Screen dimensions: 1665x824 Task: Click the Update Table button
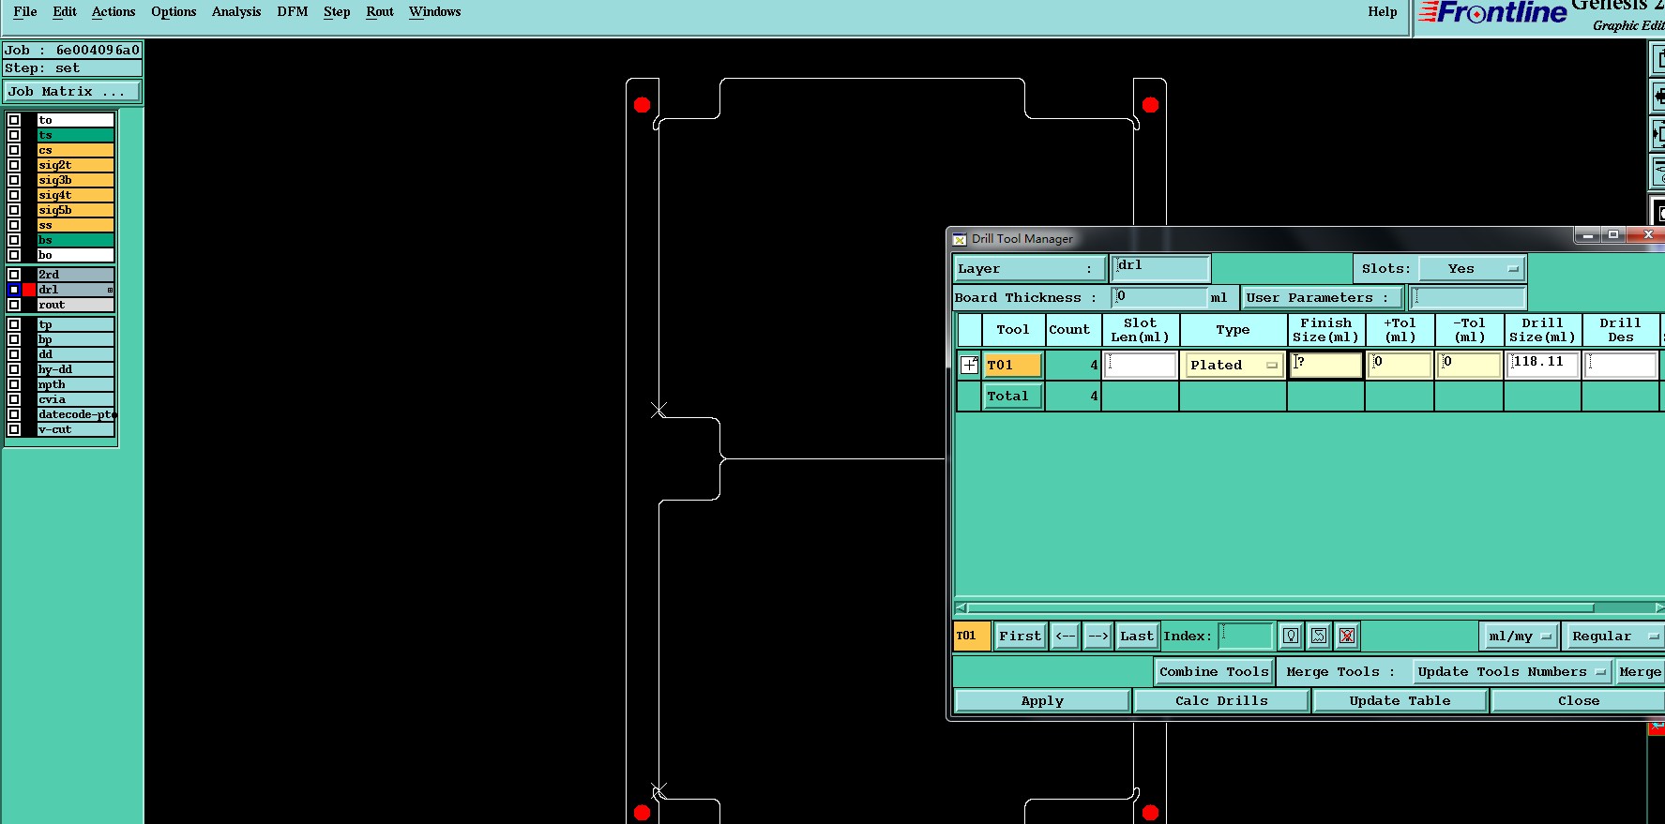(x=1400, y=700)
